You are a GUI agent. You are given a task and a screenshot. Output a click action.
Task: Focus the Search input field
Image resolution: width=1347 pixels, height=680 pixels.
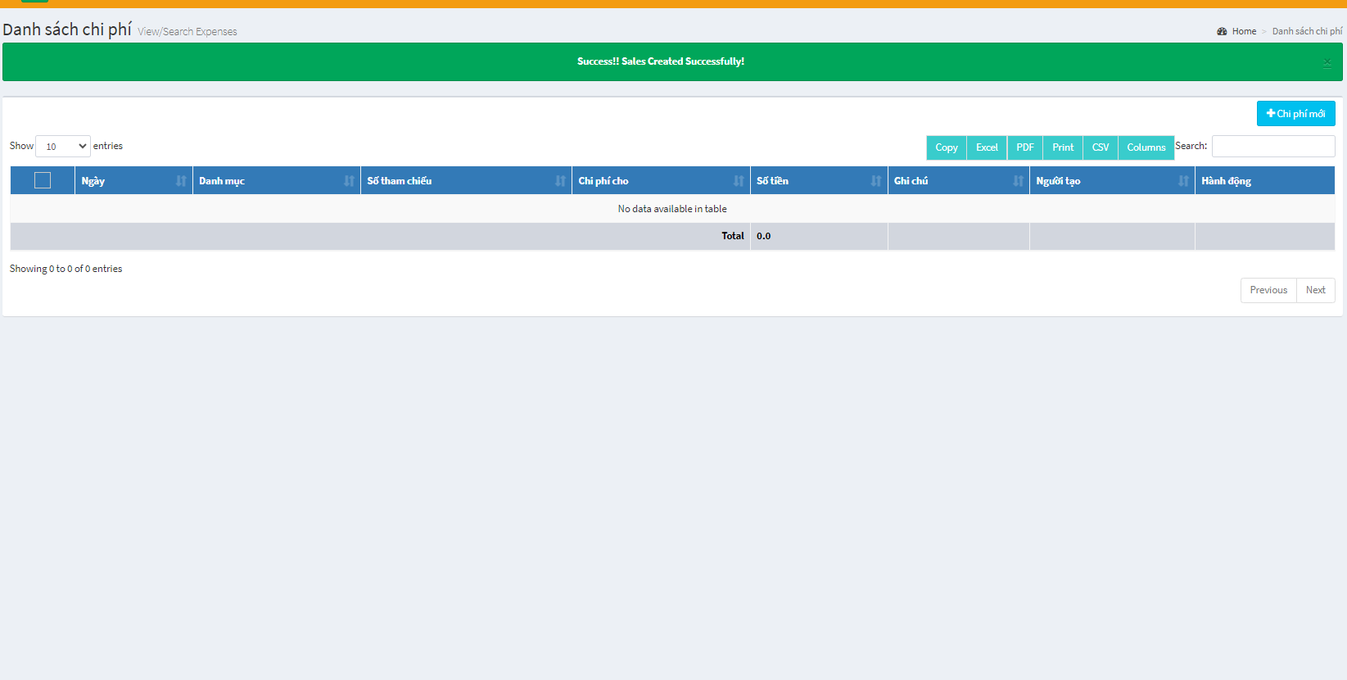(1273, 146)
